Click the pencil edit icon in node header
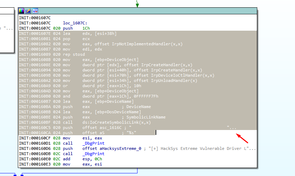This screenshot has width=295, height=176. click(28, 11)
